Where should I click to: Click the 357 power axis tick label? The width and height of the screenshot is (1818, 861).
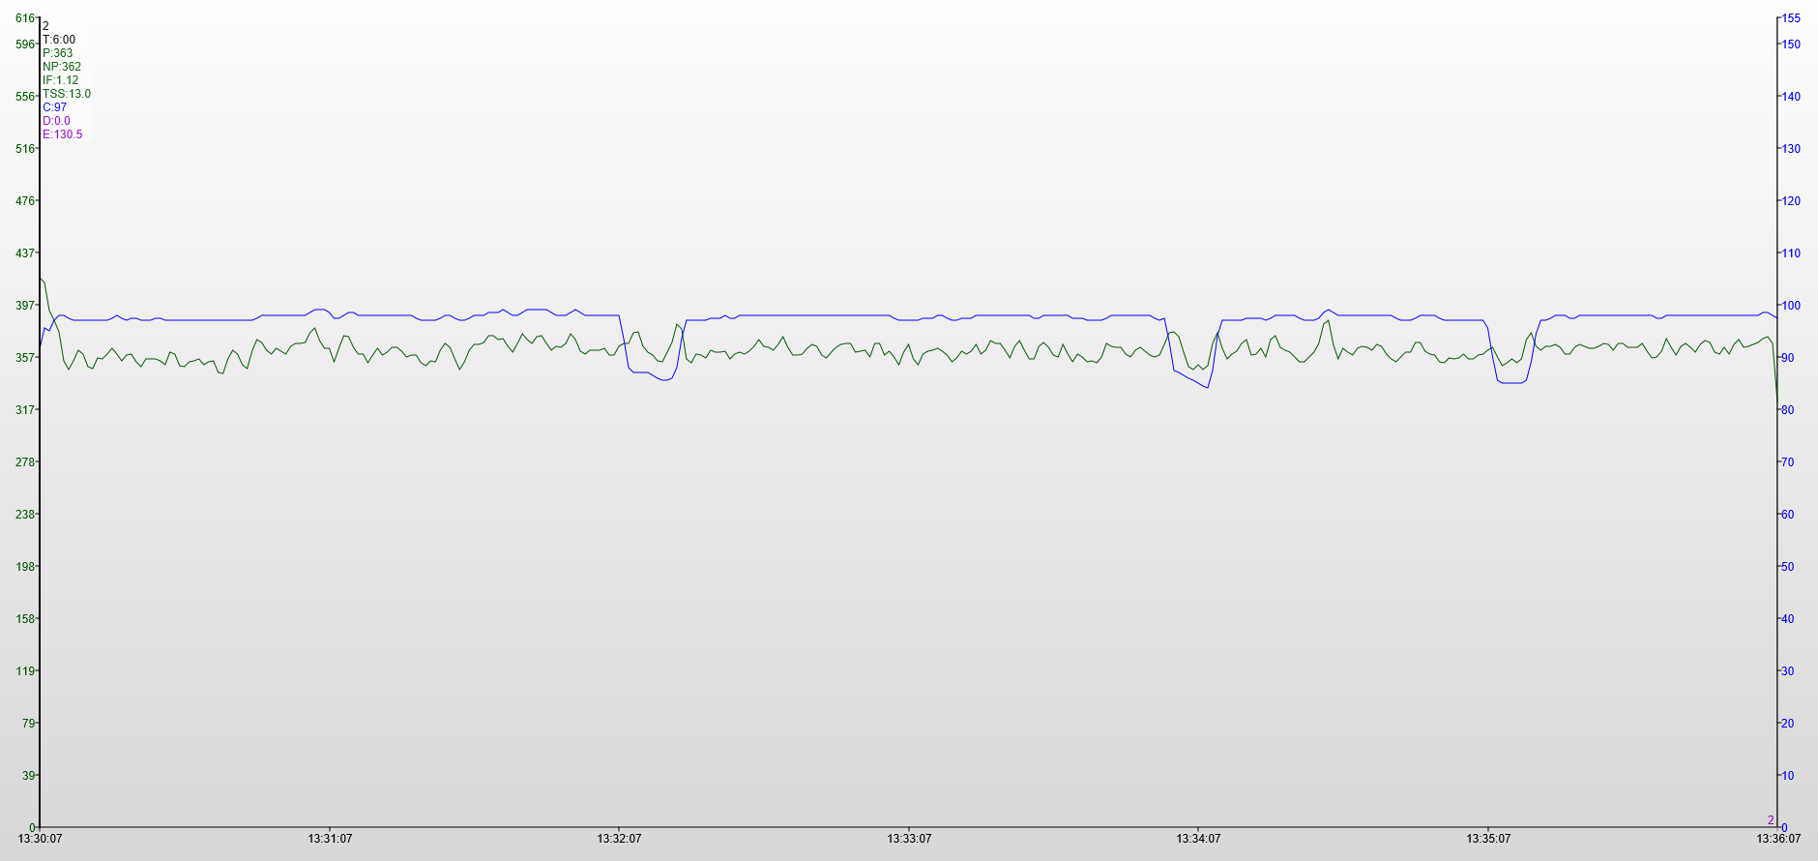point(26,358)
